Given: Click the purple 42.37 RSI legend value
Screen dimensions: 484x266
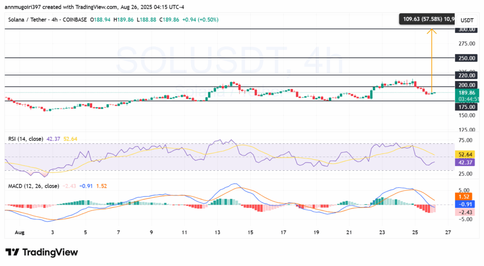Looking at the screenshot, I should click(53, 139).
